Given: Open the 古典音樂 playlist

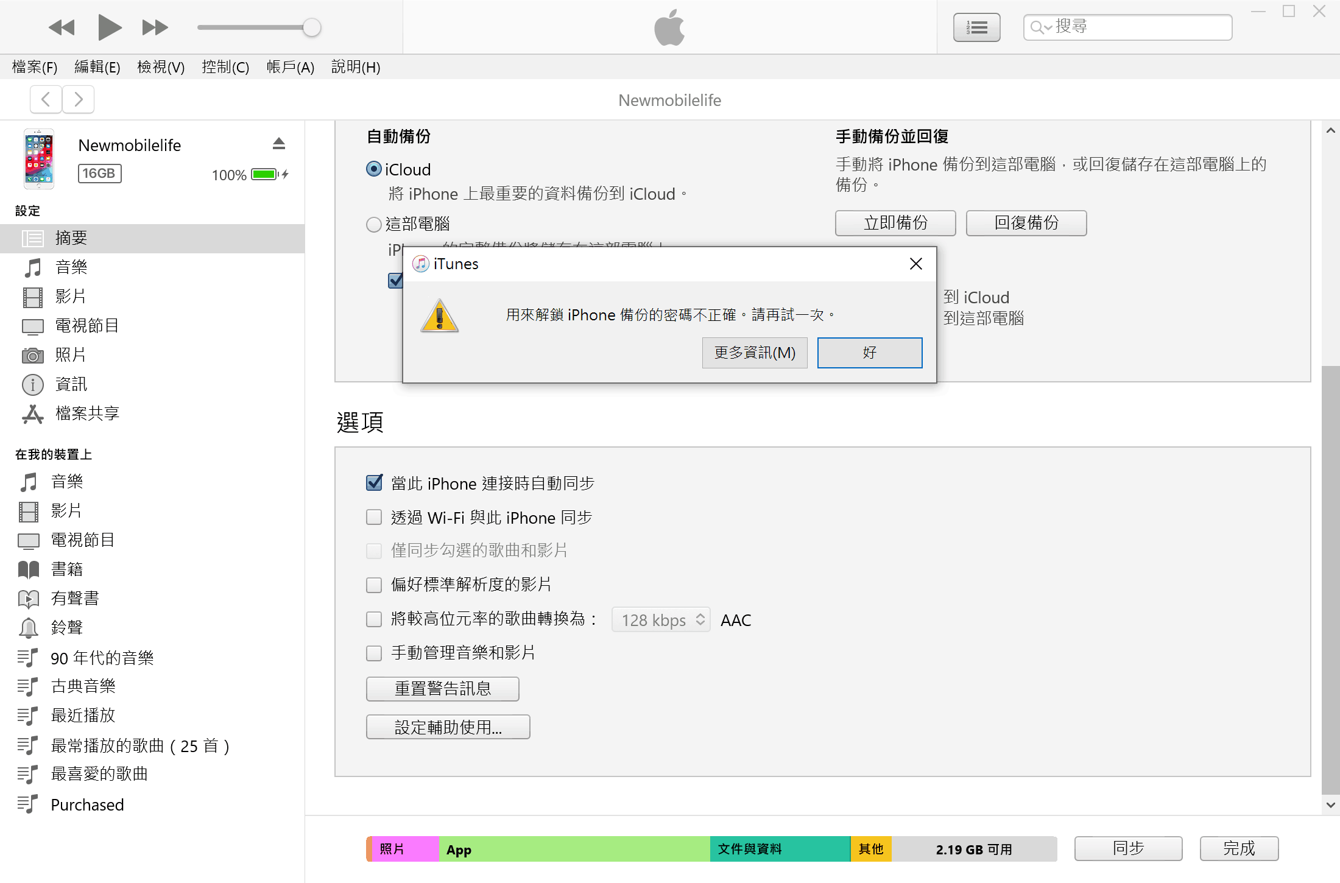Looking at the screenshot, I should click(152, 686).
